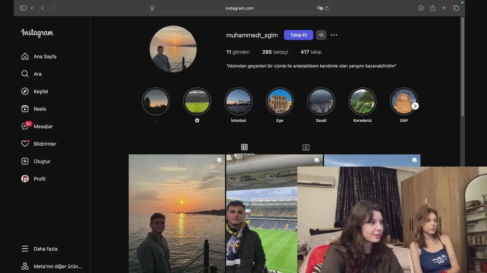Open Bildirimler heart icon
The width and height of the screenshot is (487, 273).
(x=25, y=144)
